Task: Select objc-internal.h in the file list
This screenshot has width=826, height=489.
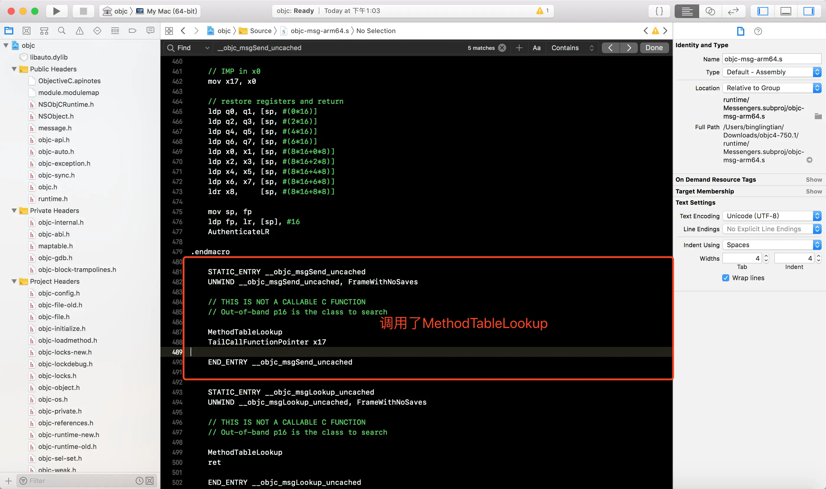Action: pyautogui.click(x=61, y=222)
